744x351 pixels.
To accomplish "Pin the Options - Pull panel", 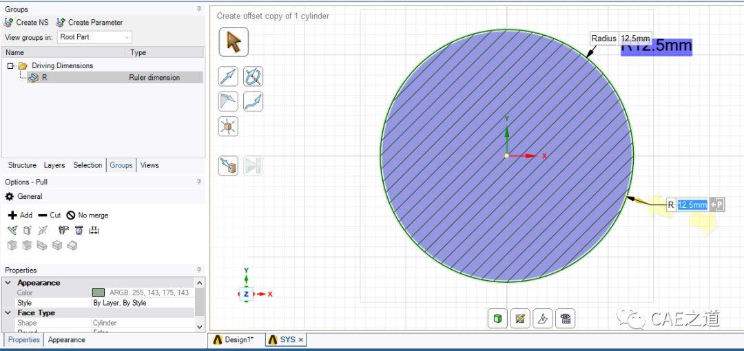I will pos(199,182).
